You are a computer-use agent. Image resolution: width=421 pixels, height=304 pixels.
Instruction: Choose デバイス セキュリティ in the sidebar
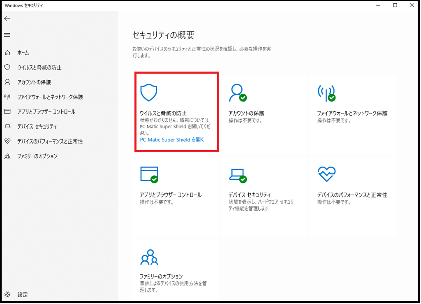(37, 127)
